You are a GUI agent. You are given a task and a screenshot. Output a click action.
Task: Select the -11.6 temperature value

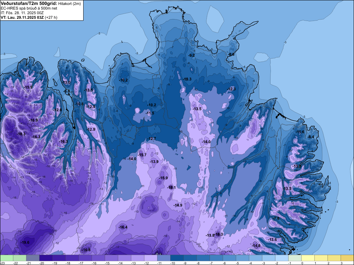[300, 132]
